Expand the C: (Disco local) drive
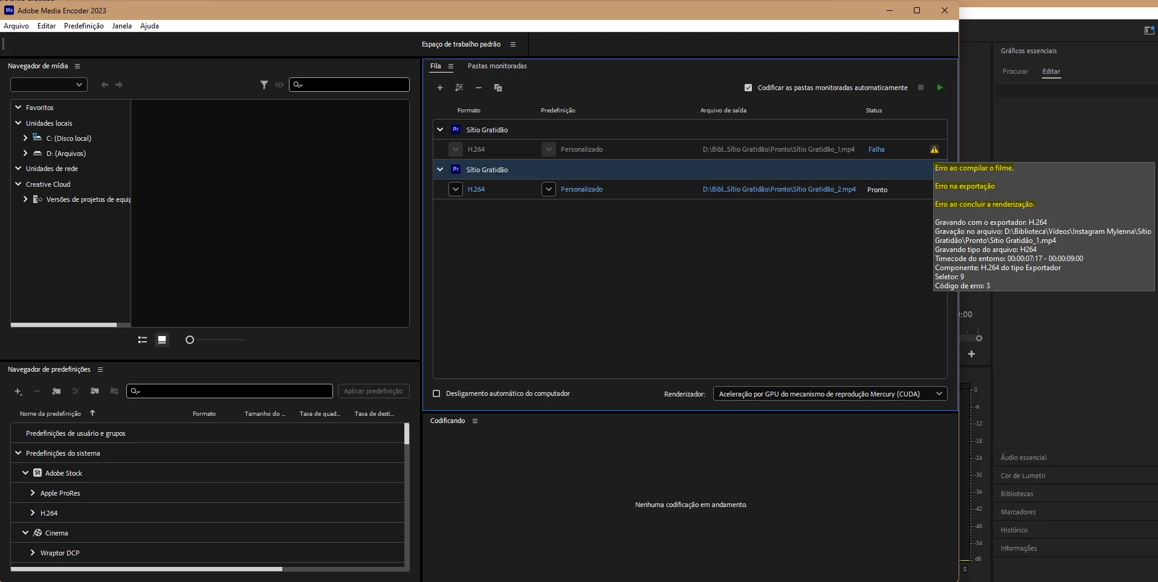 point(25,138)
